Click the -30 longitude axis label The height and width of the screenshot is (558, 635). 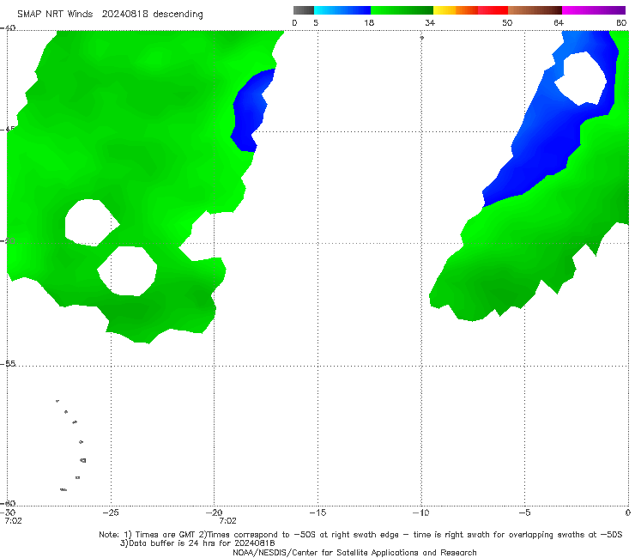pos(8,513)
